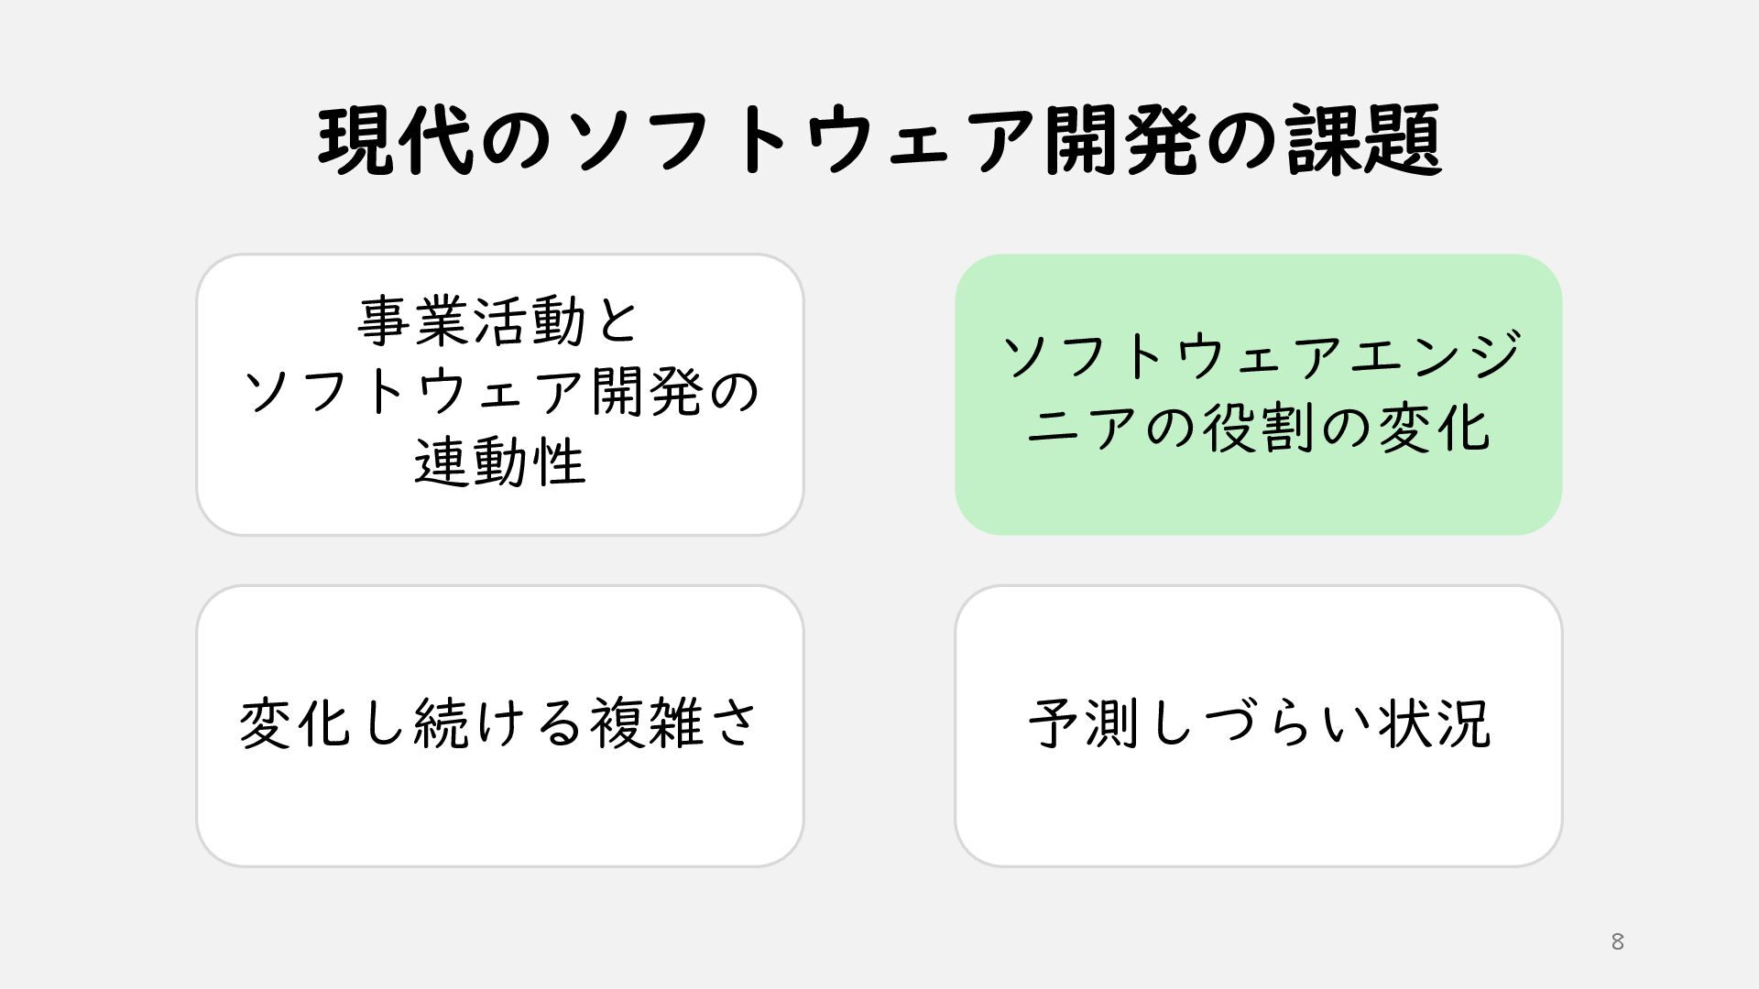Click the ニアの役割の変化 text line
The image size is (1759, 989).
1258,427
